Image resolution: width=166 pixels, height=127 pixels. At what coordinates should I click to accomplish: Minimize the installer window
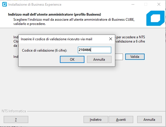point(133,5)
